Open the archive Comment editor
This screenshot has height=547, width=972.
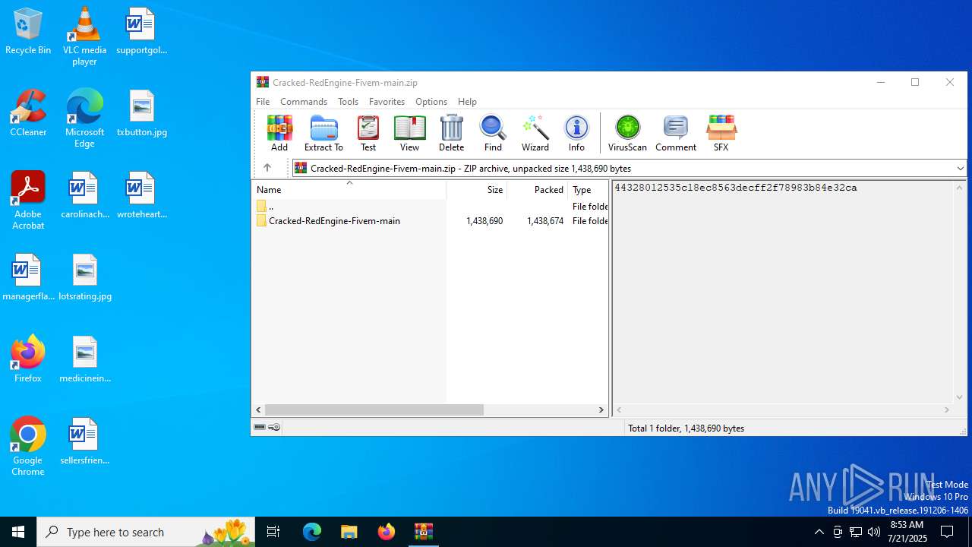[x=676, y=133]
